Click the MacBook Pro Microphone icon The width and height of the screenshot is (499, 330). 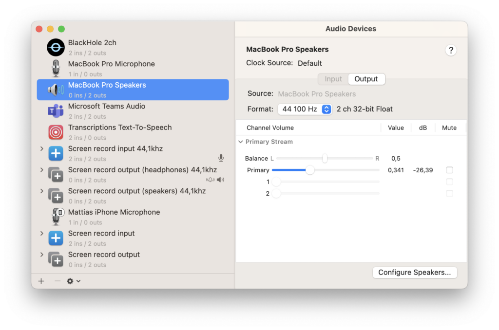[x=56, y=69]
